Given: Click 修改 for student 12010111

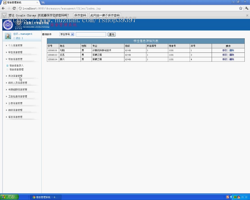Looking at the screenshot, I should (224, 50).
